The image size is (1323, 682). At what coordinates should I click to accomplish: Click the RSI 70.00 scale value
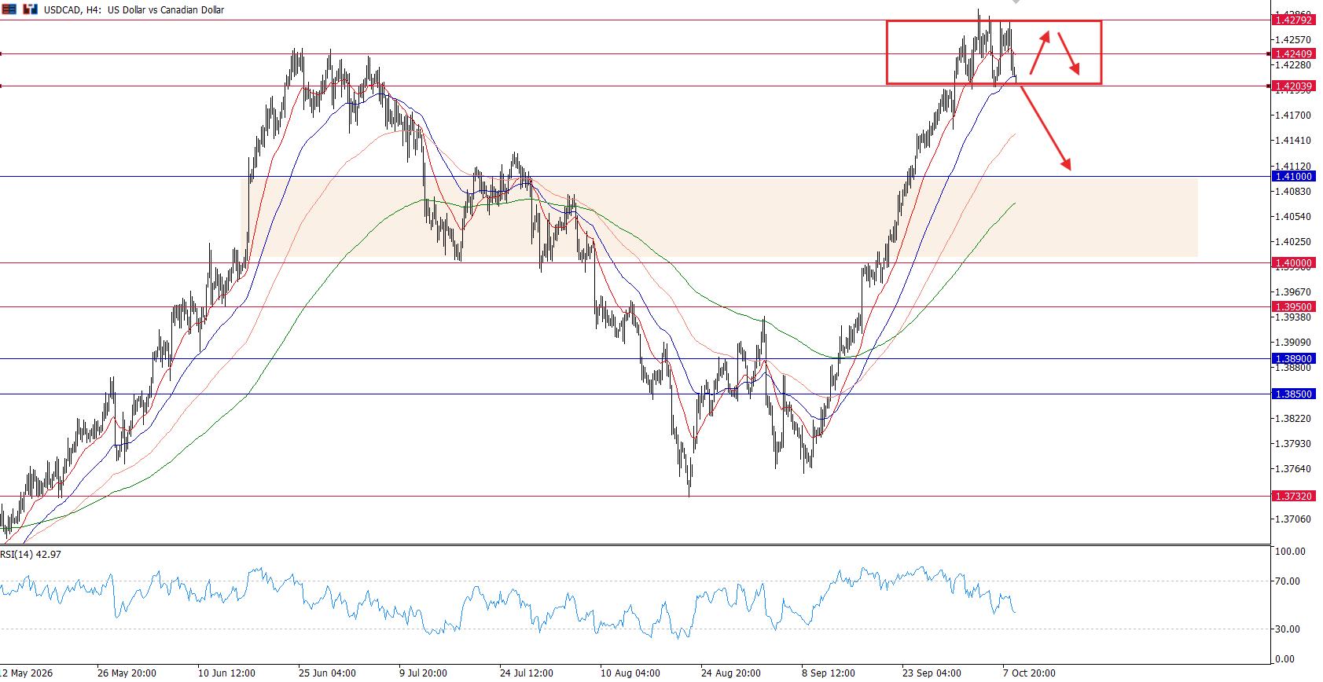tap(1288, 581)
